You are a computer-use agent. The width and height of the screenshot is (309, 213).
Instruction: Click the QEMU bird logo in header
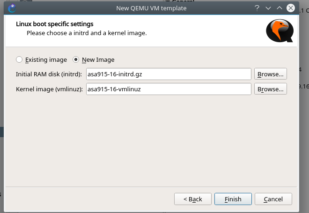point(280,31)
